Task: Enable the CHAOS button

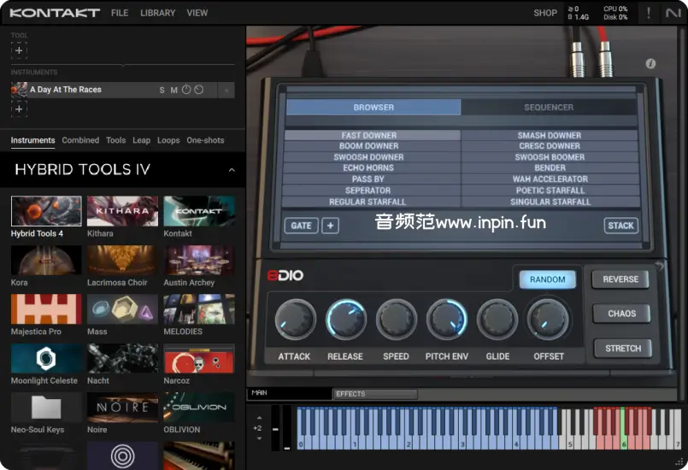Action: point(621,314)
